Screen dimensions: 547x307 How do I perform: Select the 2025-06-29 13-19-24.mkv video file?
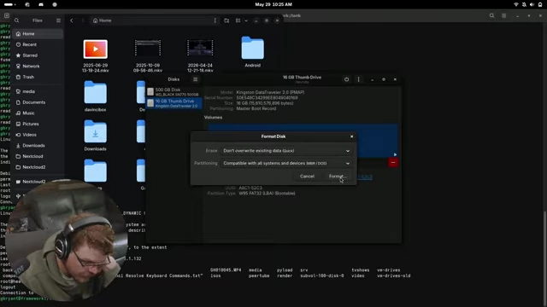coord(95,49)
